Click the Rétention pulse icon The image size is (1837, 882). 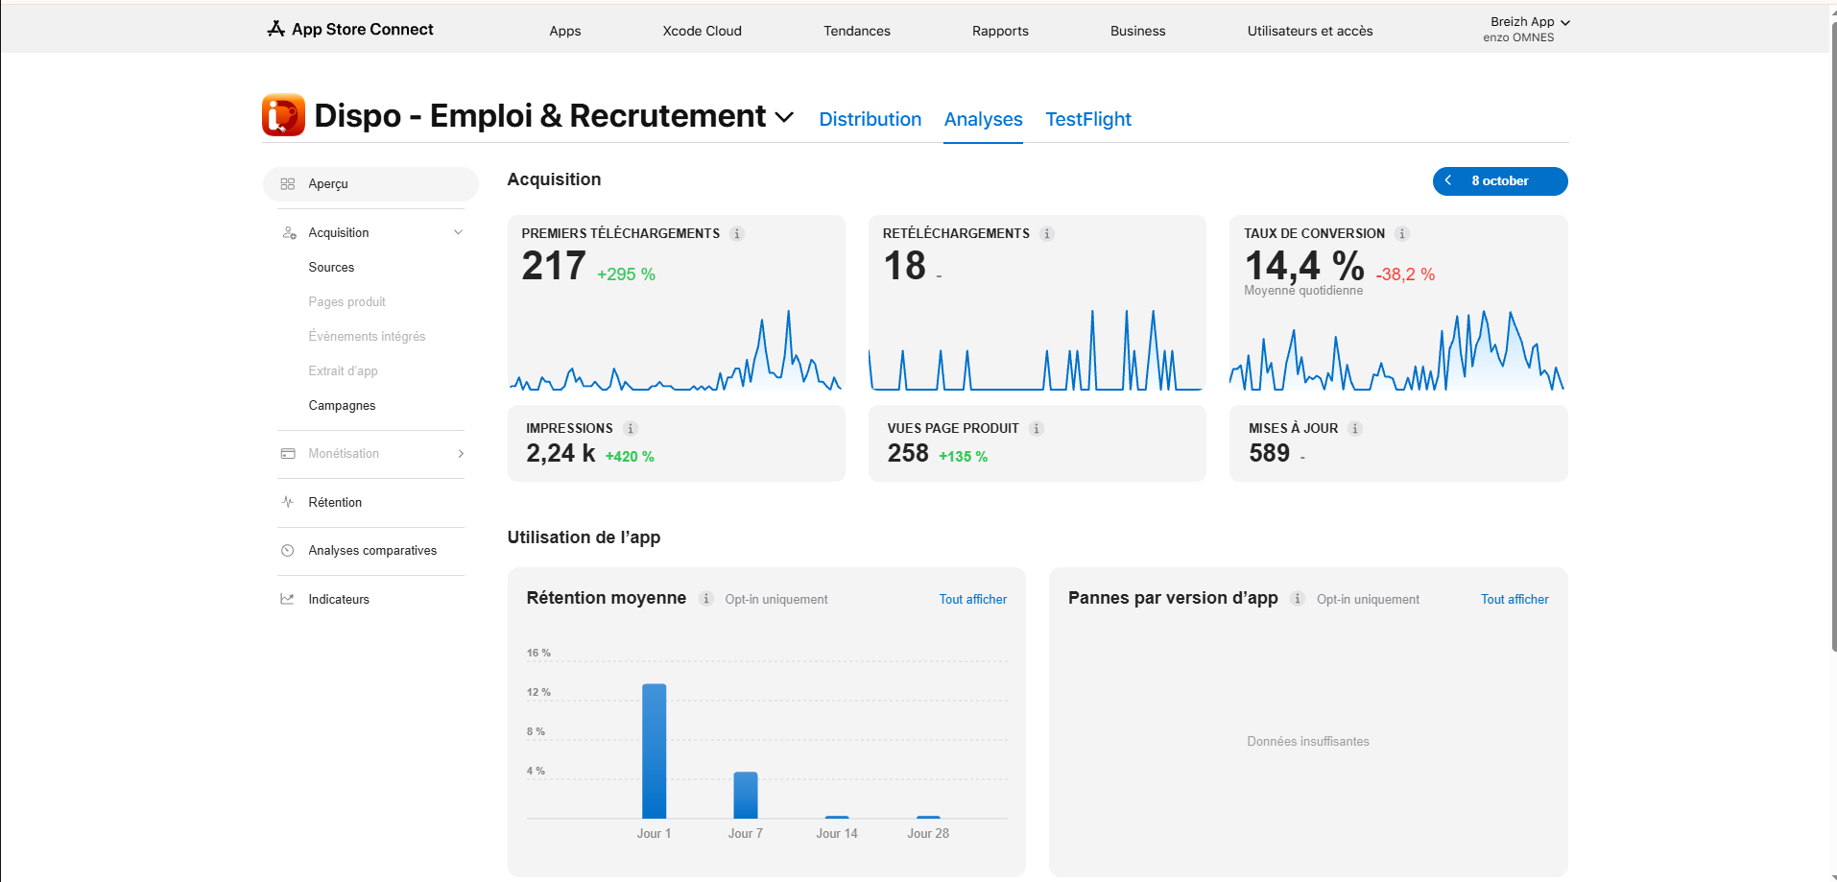[x=288, y=502]
